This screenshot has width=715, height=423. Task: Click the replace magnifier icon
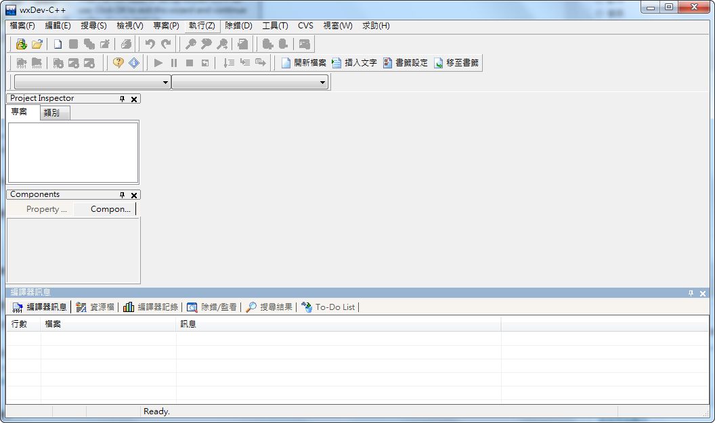[x=206, y=44]
